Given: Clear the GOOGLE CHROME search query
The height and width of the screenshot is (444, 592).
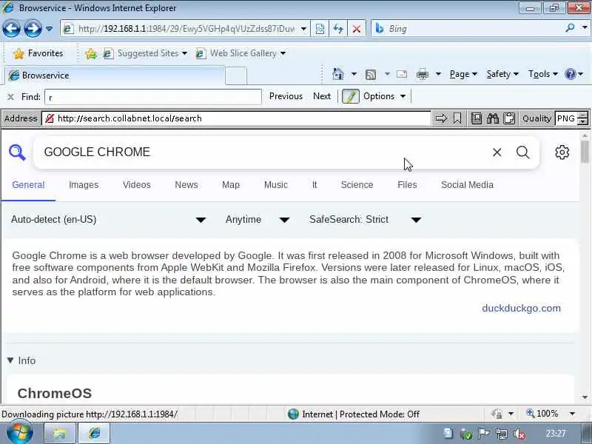Looking at the screenshot, I should click(497, 152).
